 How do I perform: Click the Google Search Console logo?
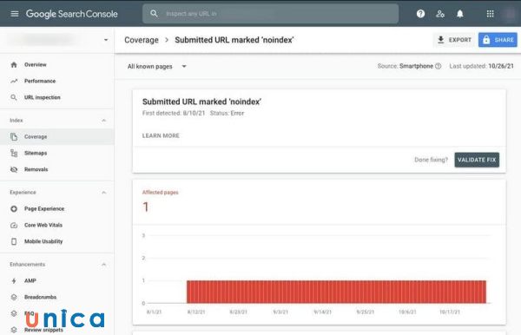click(x=72, y=14)
